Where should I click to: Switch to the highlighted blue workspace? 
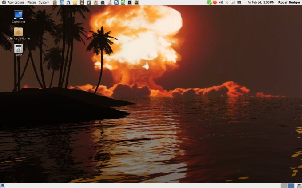tap(291, 185)
